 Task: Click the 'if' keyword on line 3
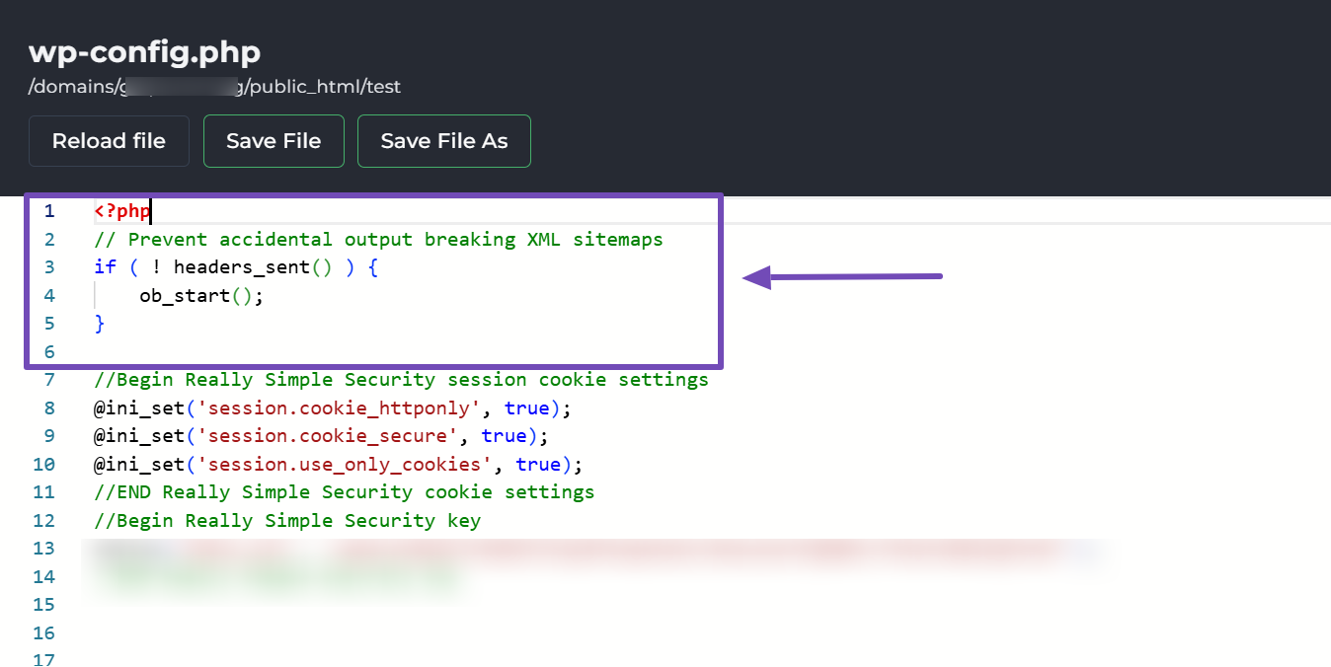click(x=105, y=267)
